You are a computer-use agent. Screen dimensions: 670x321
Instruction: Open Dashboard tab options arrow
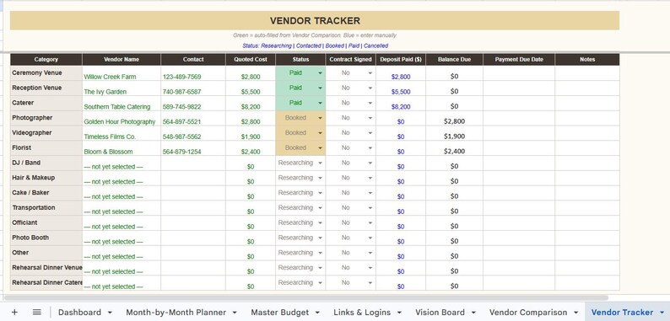pos(110,313)
